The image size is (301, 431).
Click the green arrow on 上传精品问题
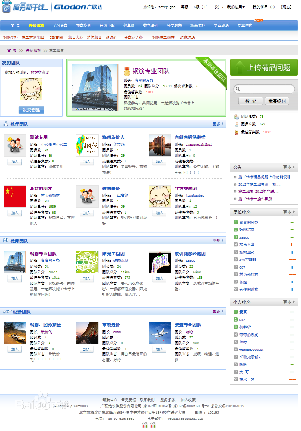coord(239,67)
